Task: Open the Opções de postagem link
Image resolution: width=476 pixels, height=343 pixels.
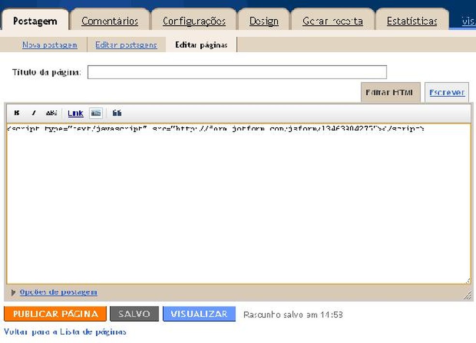Action: tap(58, 292)
